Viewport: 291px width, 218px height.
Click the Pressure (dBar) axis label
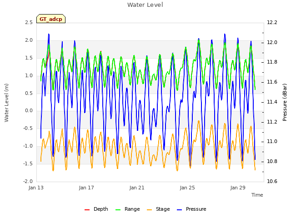(285, 102)
